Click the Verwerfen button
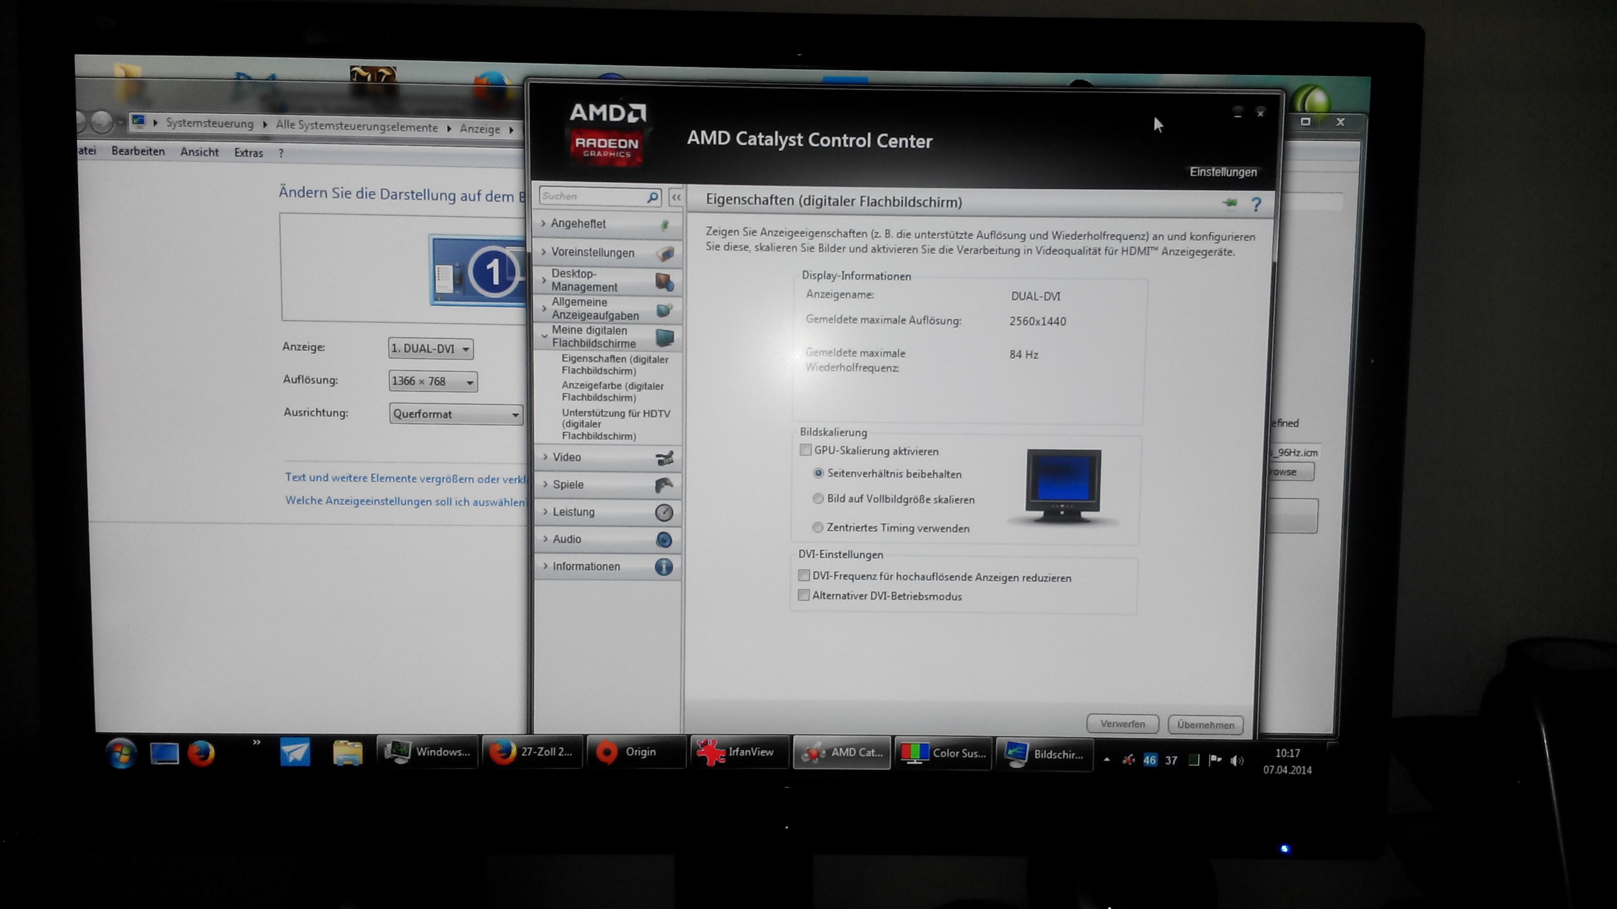 click(1122, 724)
